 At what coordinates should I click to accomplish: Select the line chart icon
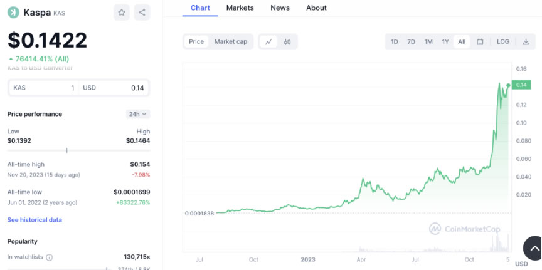268,42
